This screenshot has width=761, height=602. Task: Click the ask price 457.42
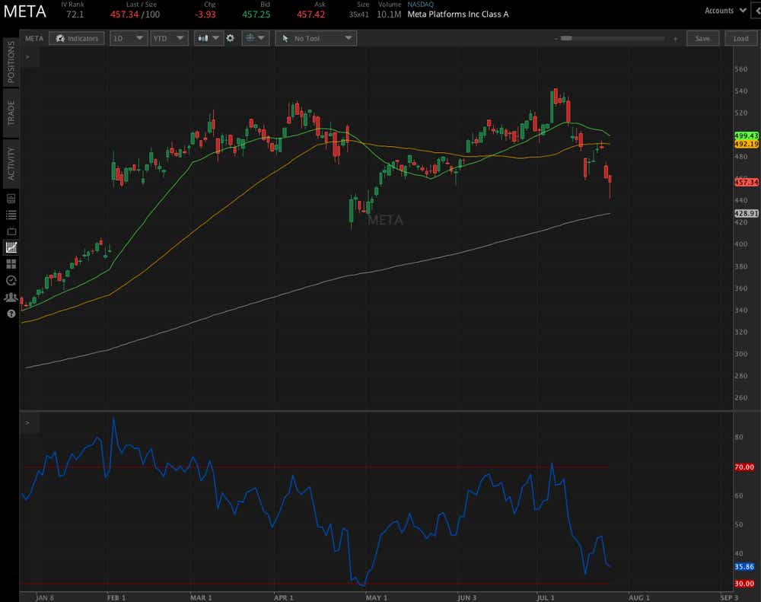pyautogui.click(x=310, y=14)
